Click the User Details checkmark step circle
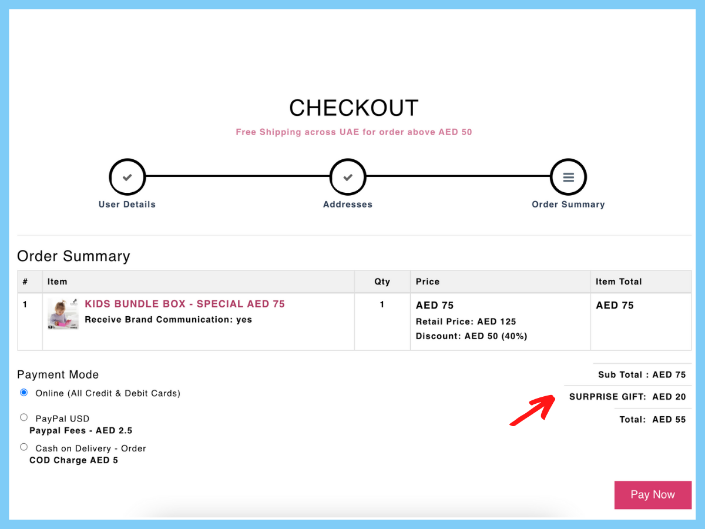 pyautogui.click(x=127, y=177)
